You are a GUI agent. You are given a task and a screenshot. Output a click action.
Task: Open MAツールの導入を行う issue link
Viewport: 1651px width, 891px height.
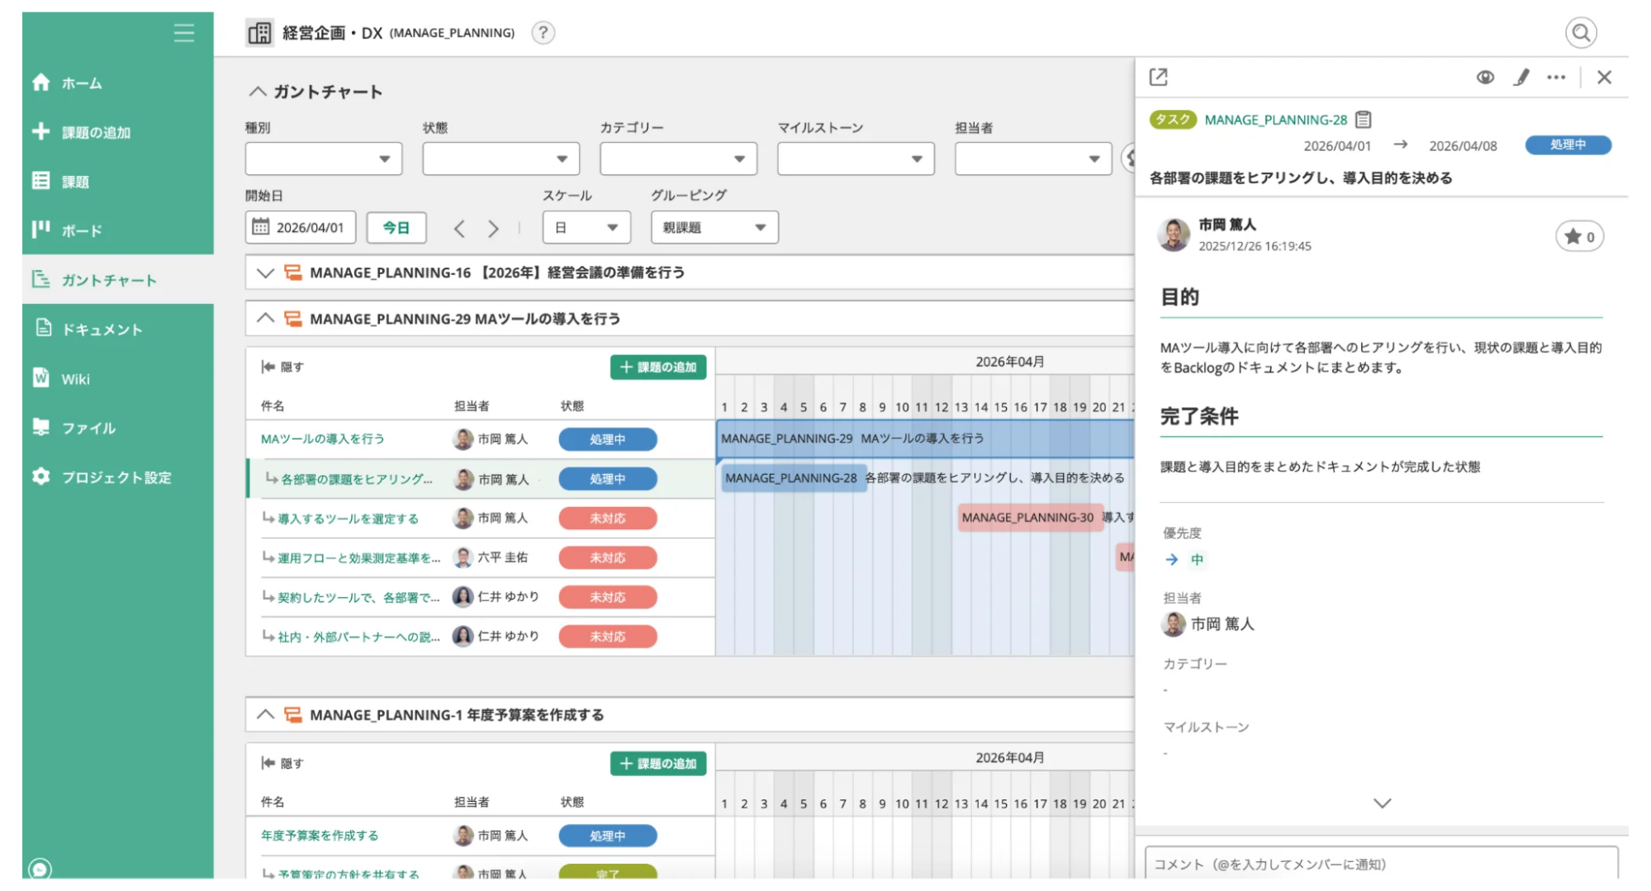322,439
